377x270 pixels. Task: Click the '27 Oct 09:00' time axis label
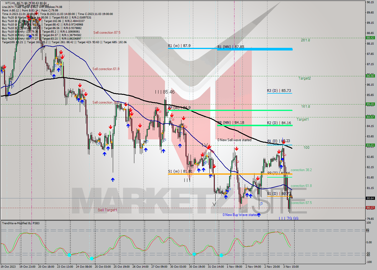(x=160, y=267)
